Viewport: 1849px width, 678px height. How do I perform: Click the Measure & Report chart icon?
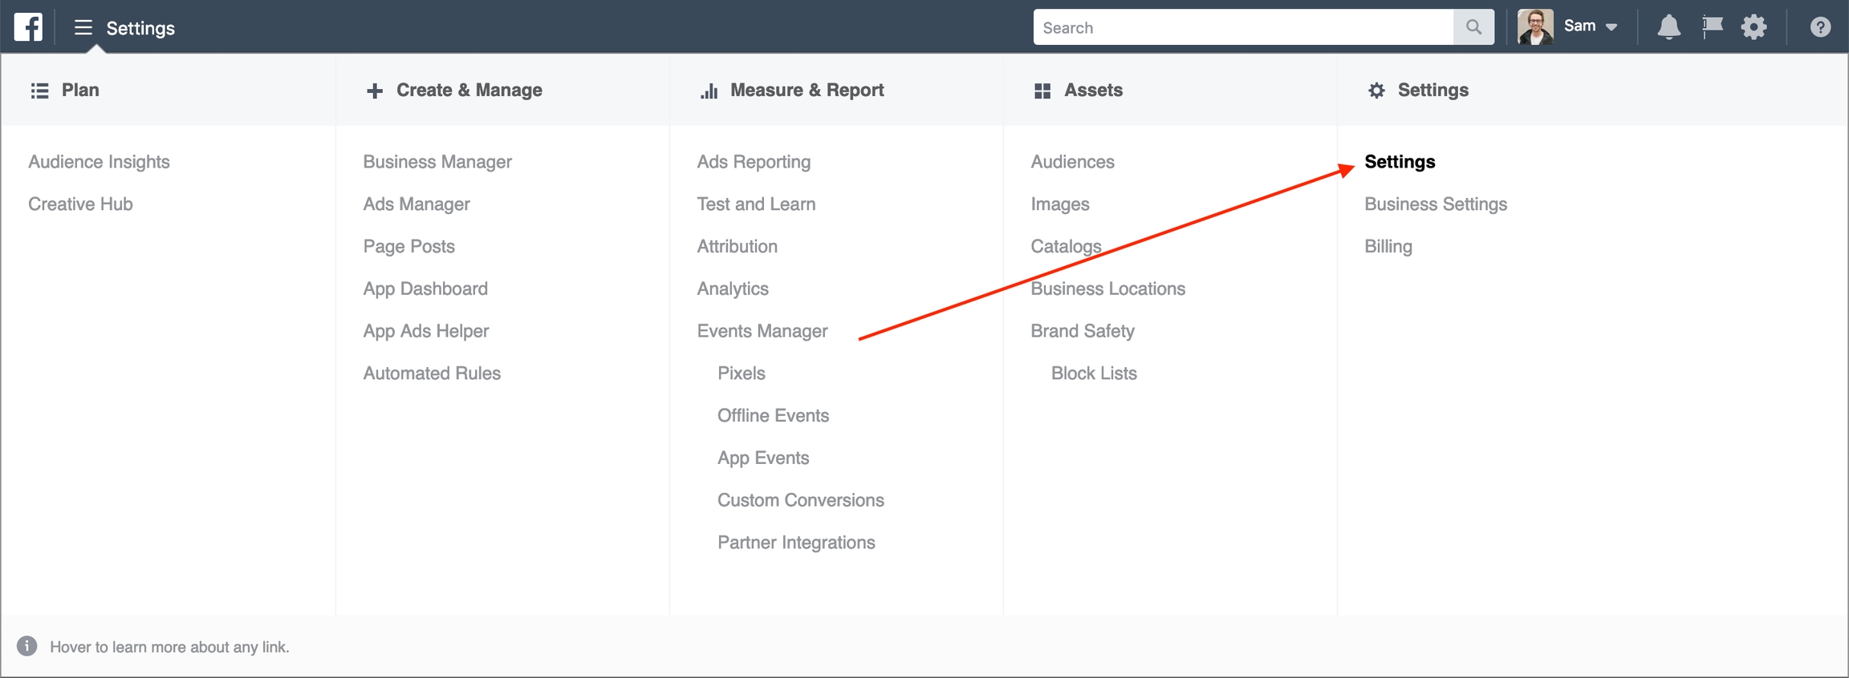pyautogui.click(x=709, y=91)
